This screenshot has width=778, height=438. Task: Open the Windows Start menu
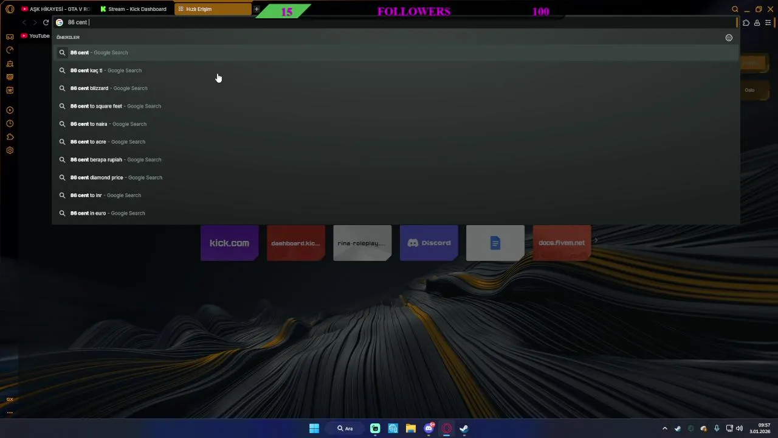click(x=314, y=428)
